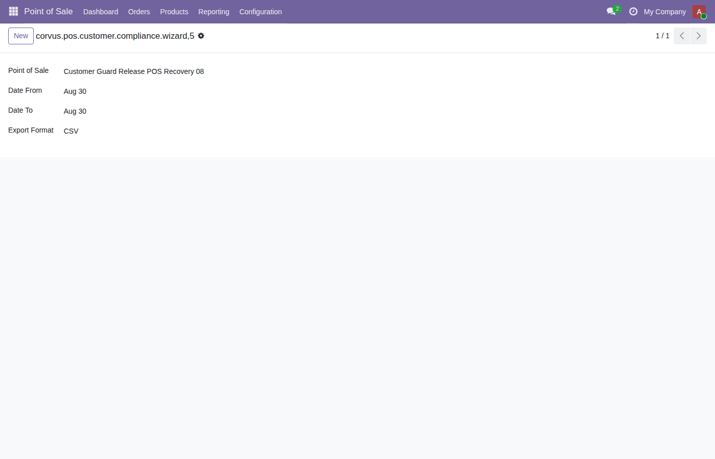Select the Point of Sale field value
Viewport: 715px width, 459px height.
click(134, 71)
